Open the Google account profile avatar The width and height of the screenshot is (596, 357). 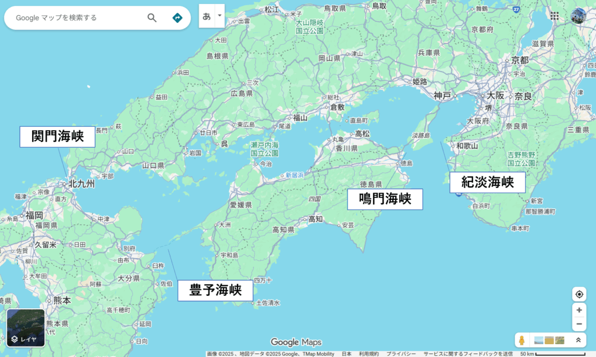click(x=578, y=16)
